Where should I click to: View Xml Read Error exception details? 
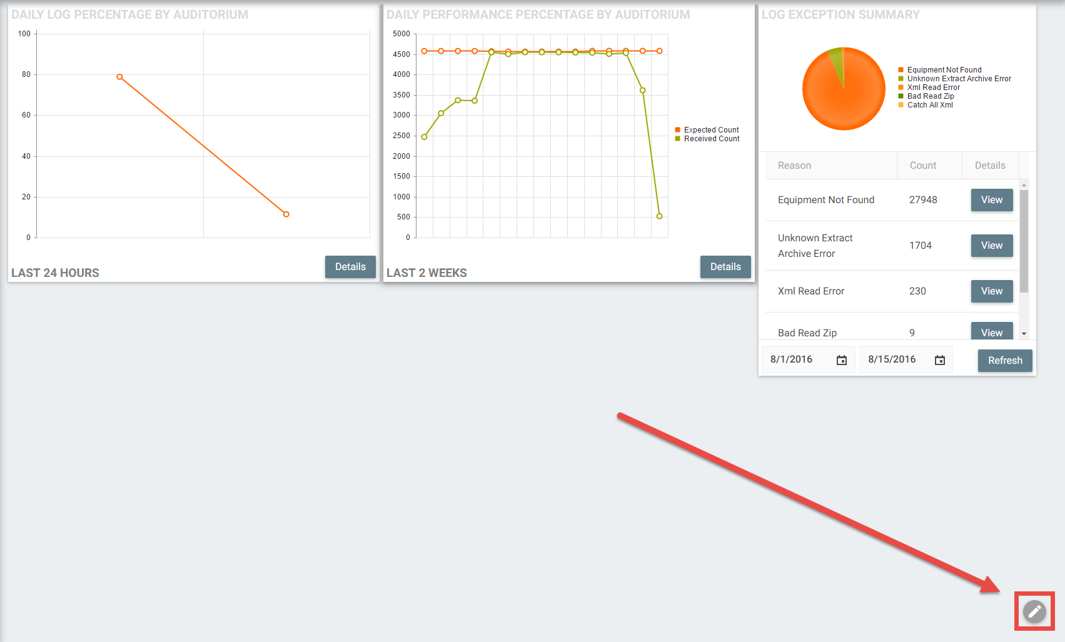tap(991, 291)
